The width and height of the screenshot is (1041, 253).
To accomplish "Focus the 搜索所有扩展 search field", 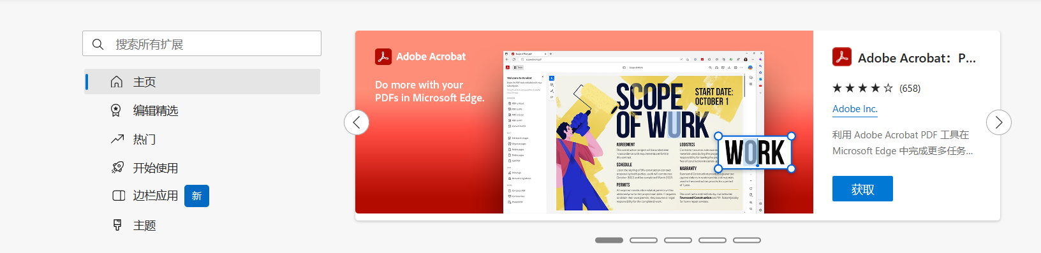I will coord(202,43).
